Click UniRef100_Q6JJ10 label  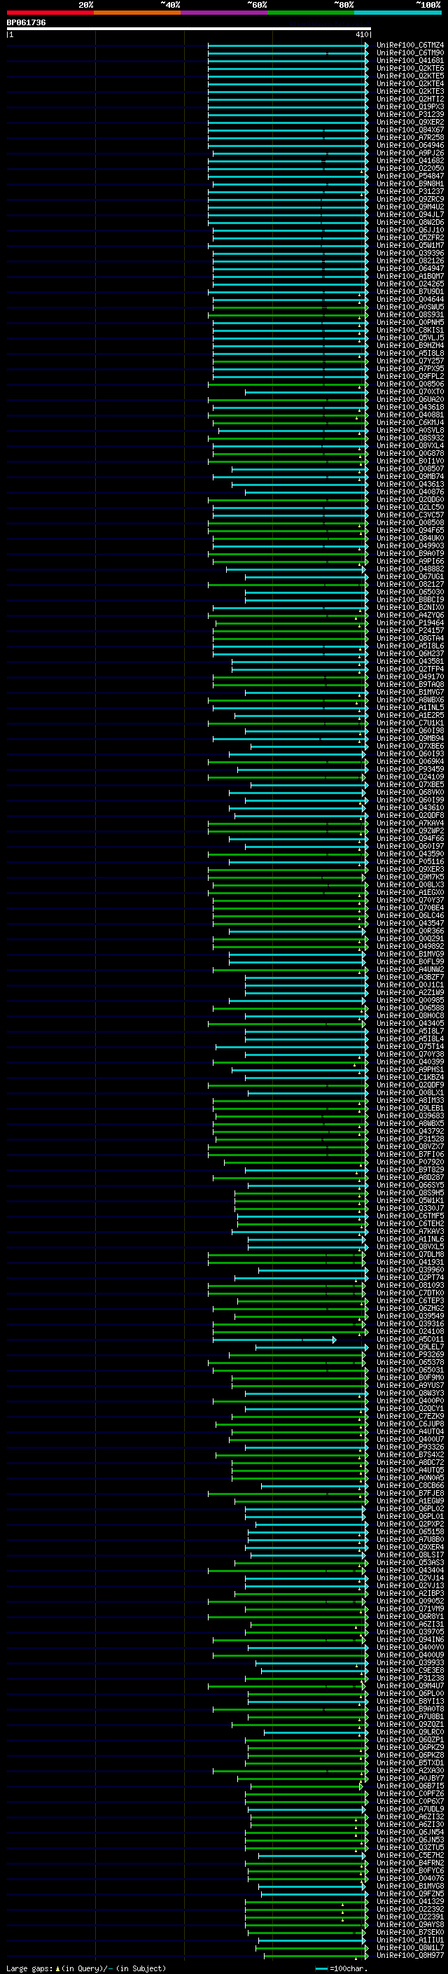point(410,230)
